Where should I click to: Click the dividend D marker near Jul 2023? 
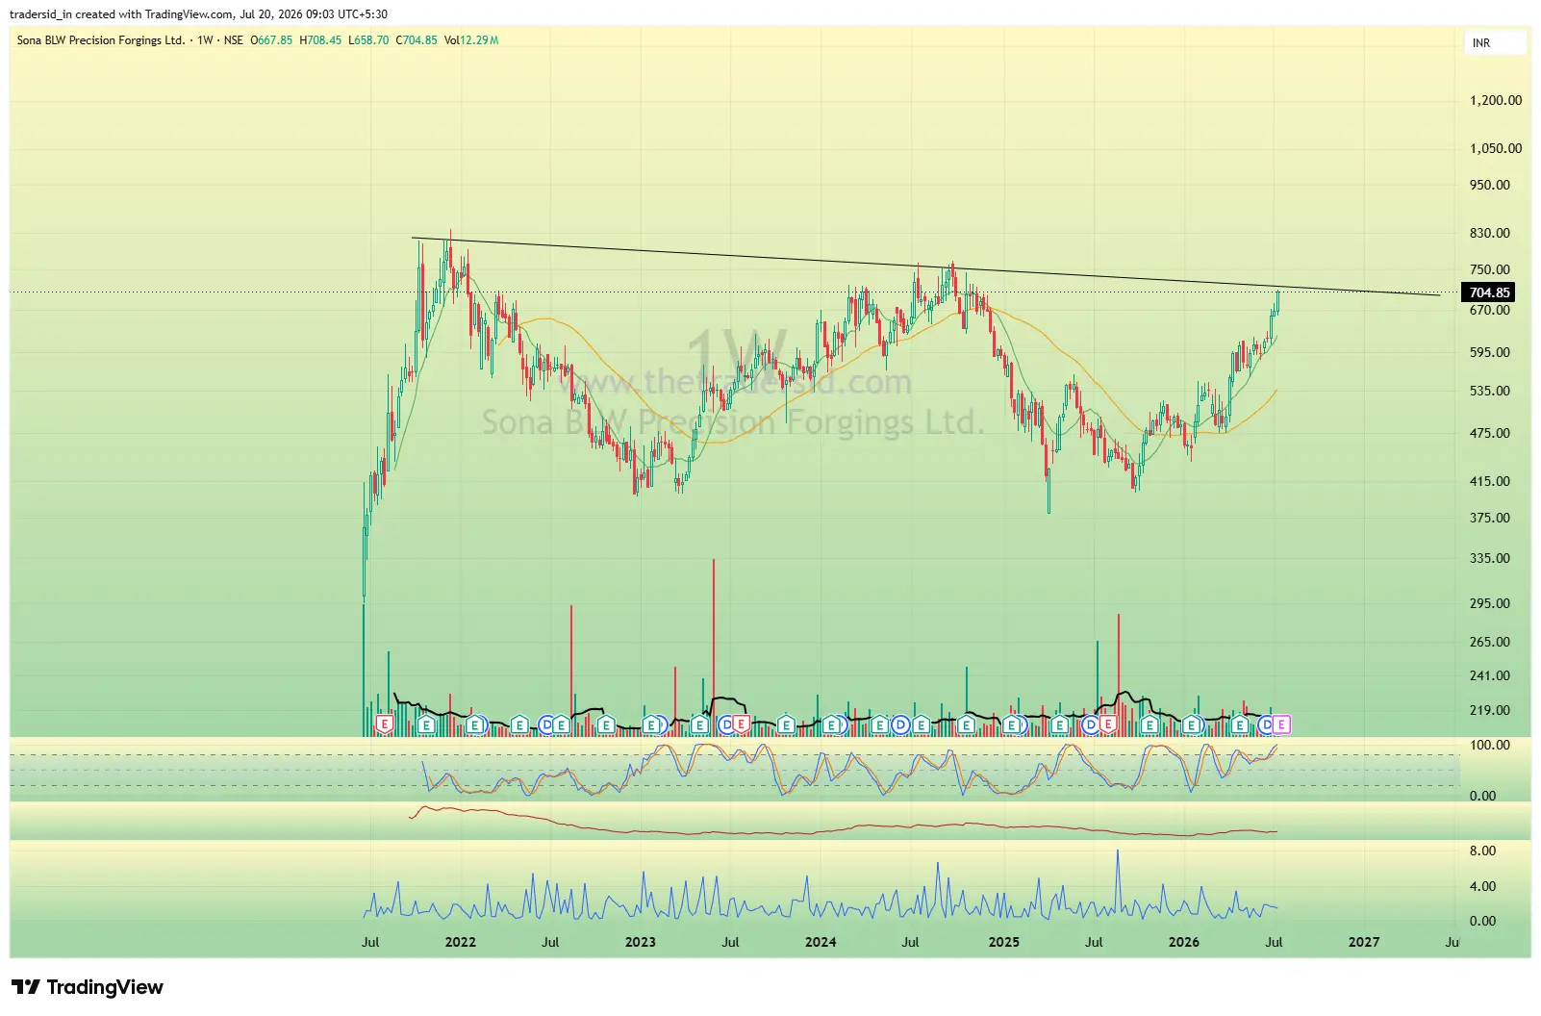726,724
